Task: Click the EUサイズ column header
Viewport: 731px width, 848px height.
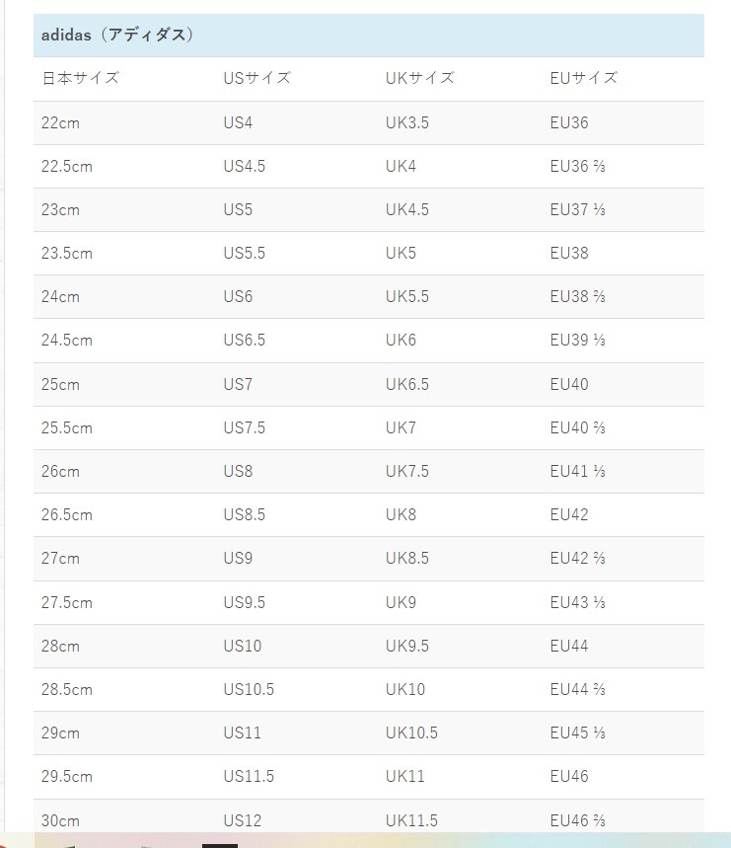Action: click(x=583, y=78)
